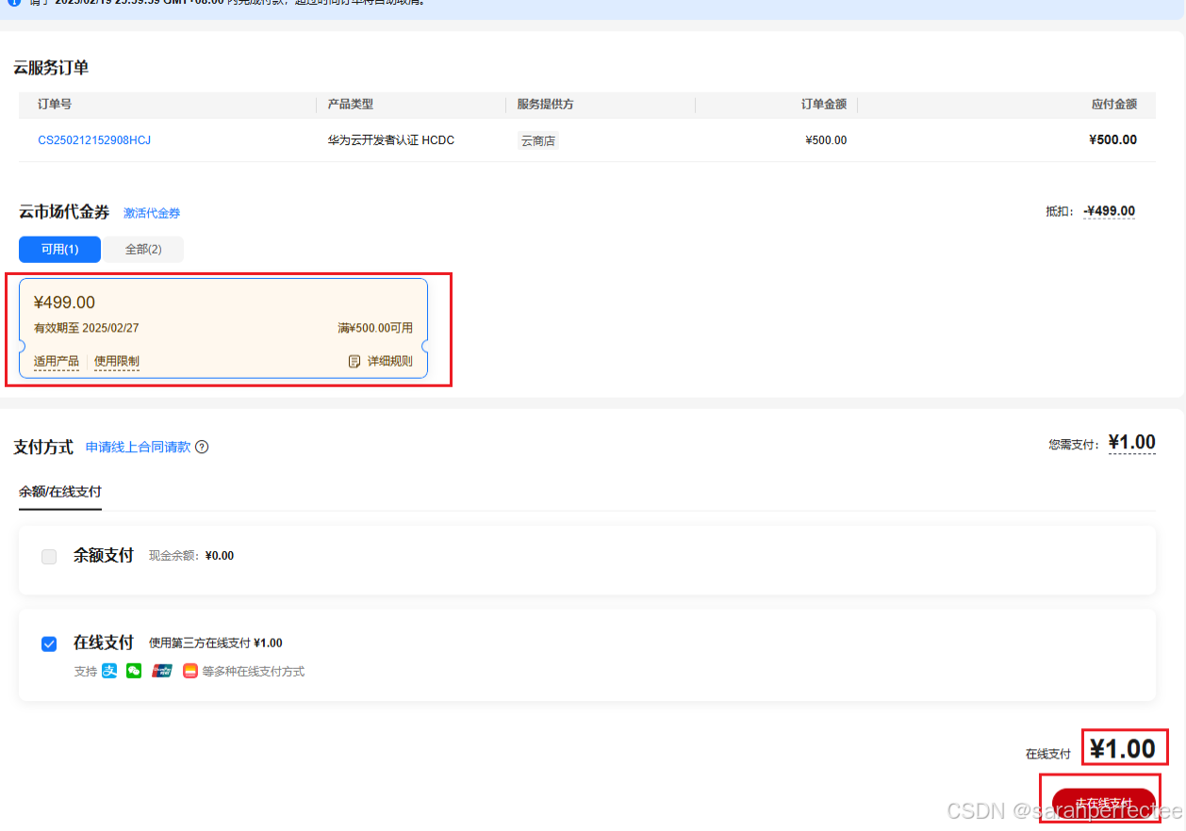Screen dimensions: 1186x831
Task: Click the UnionPay icon
Action: (162, 672)
